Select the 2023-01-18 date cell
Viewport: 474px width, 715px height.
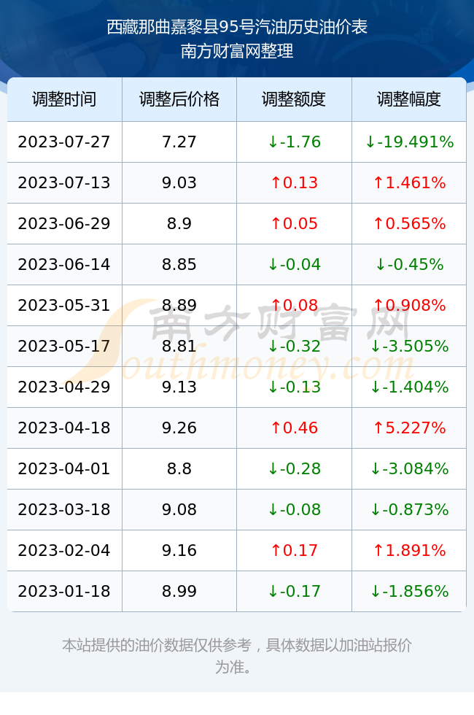[64, 591]
